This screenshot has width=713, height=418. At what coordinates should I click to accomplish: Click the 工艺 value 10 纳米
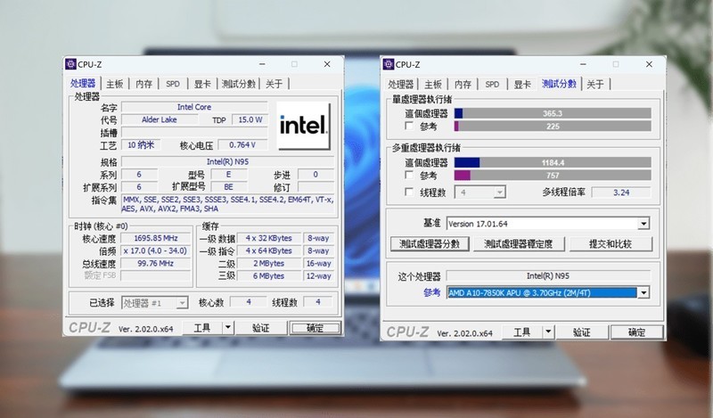[x=140, y=144]
